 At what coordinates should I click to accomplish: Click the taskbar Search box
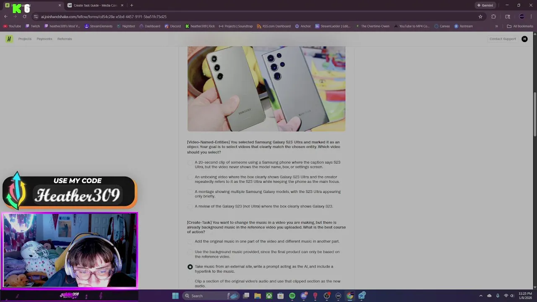[x=212, y=296]
